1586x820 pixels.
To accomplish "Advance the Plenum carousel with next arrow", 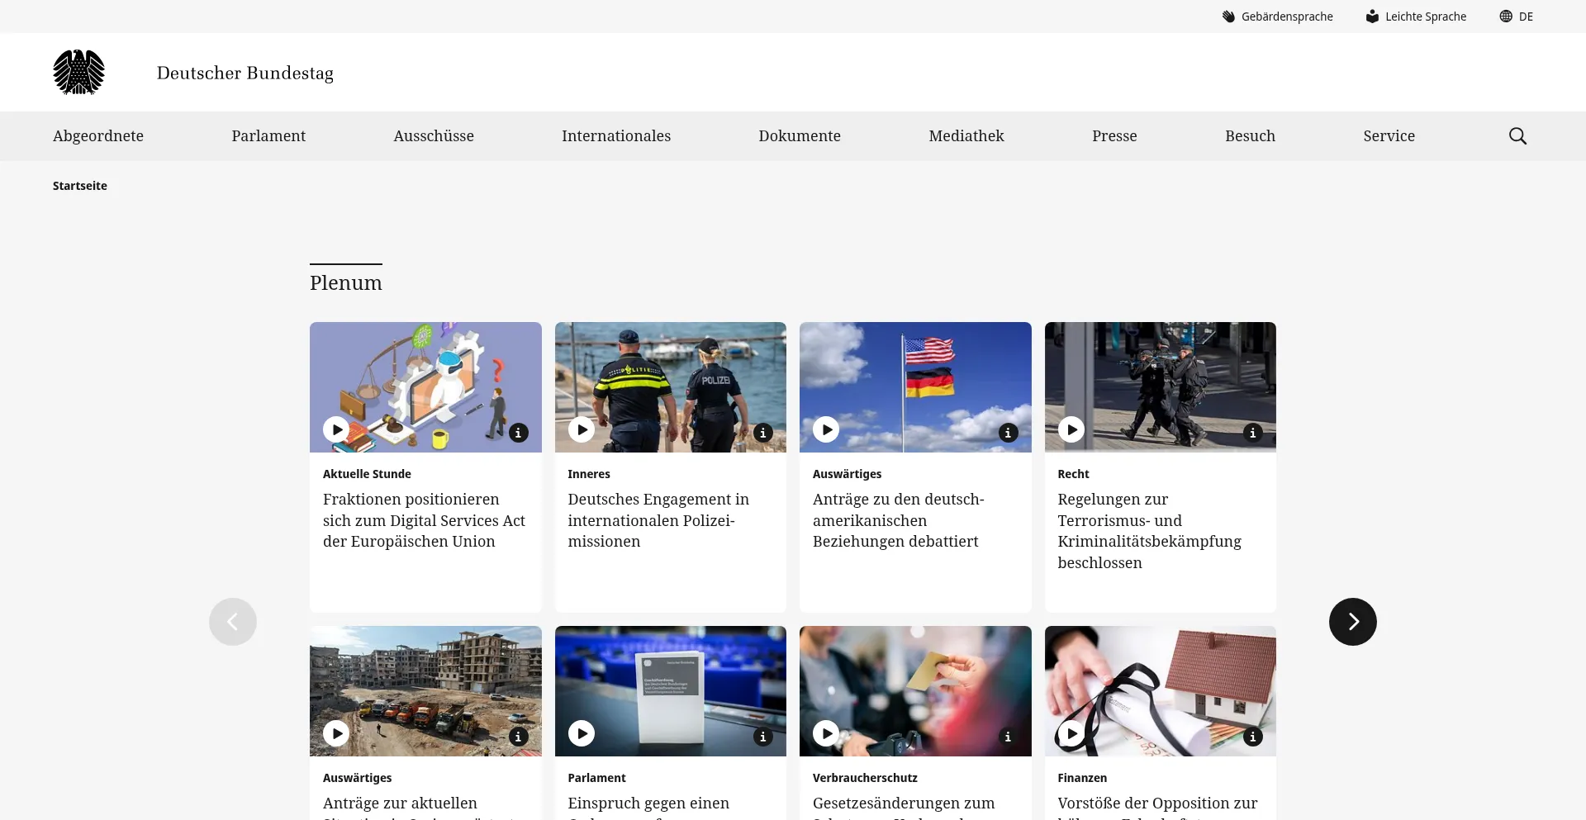I will 1352,622.
